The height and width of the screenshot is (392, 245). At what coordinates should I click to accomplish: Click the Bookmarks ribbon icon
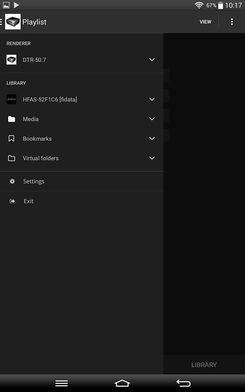[11, 138]
